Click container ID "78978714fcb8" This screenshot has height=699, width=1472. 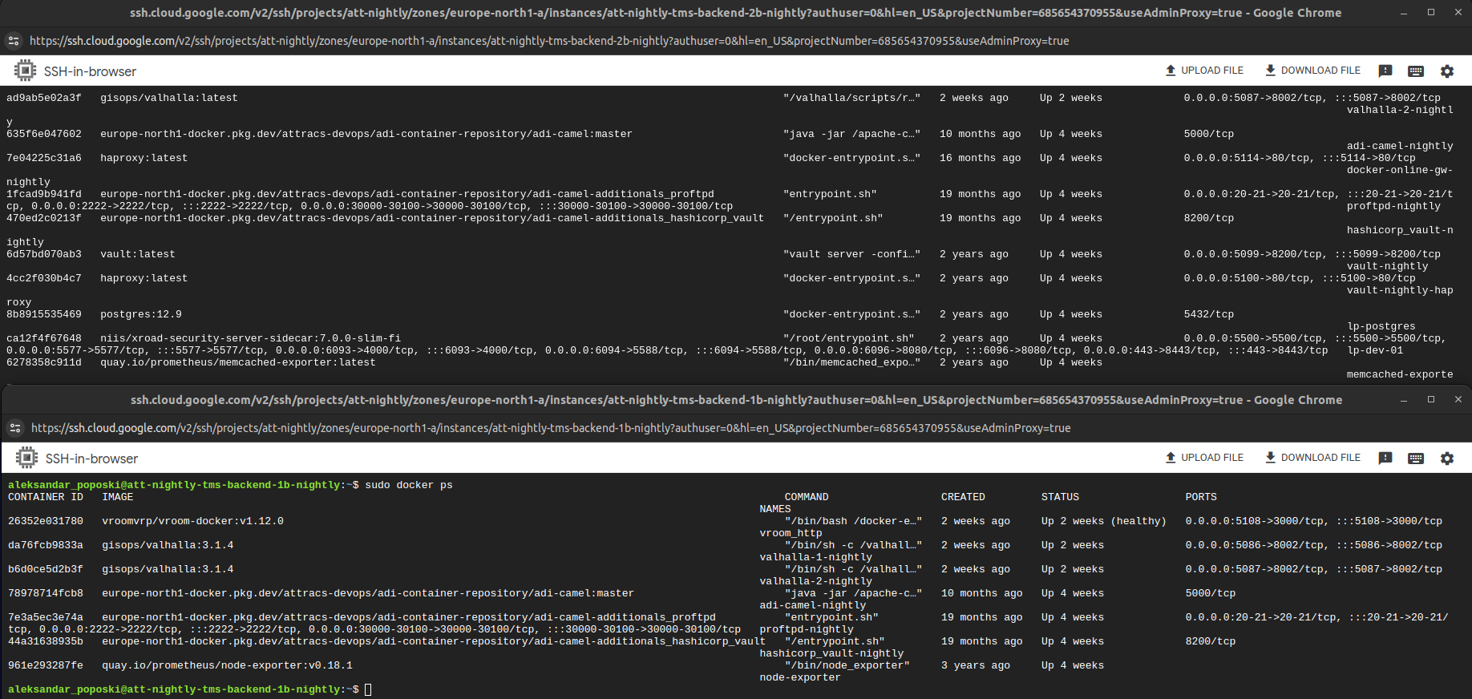[46, 593]
